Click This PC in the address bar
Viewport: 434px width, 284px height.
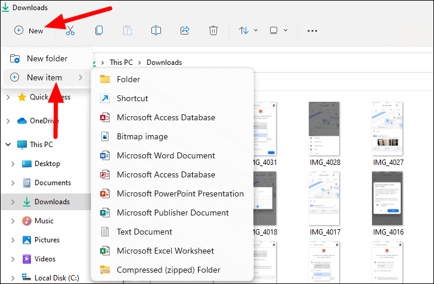click(121, 63)
